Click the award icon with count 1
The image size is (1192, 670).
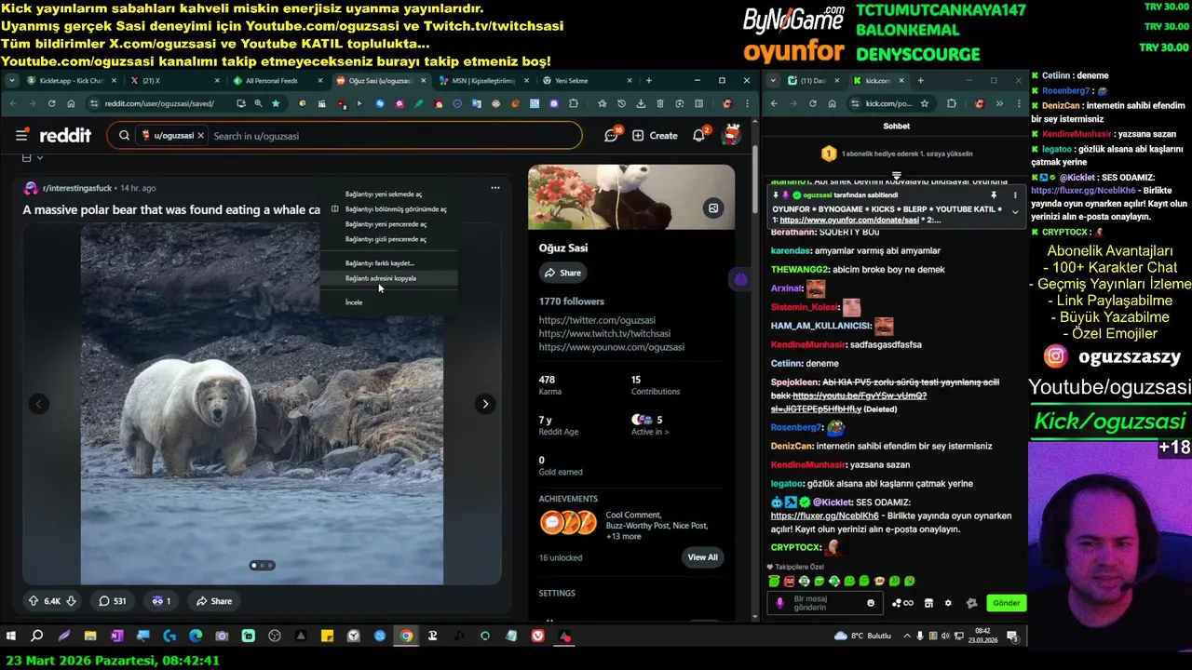click(x=161, y=601)
